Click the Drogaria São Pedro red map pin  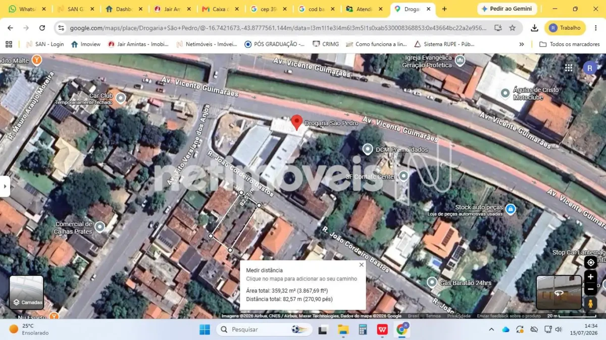[297, 122]
